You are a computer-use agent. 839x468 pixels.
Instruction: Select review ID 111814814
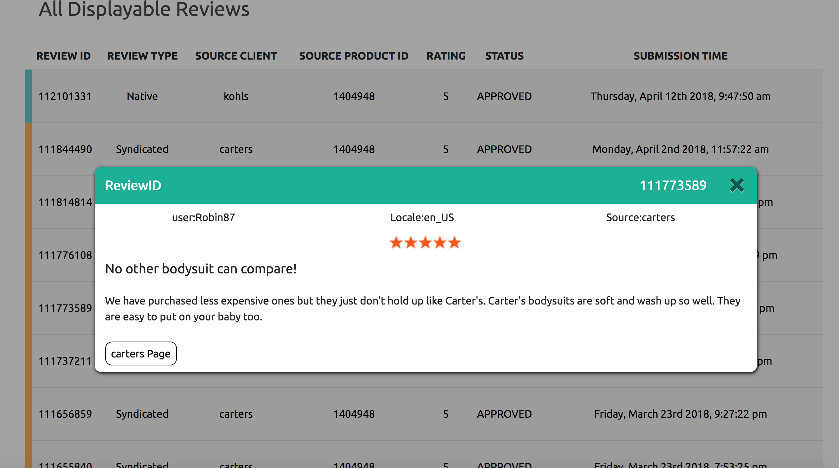coord(65,202)
